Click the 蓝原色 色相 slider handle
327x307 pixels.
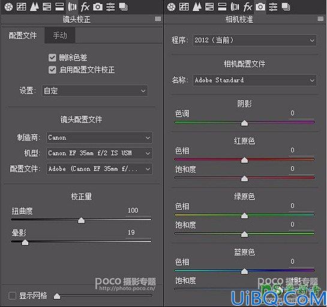pyautogui.click(x=244, y=272)
